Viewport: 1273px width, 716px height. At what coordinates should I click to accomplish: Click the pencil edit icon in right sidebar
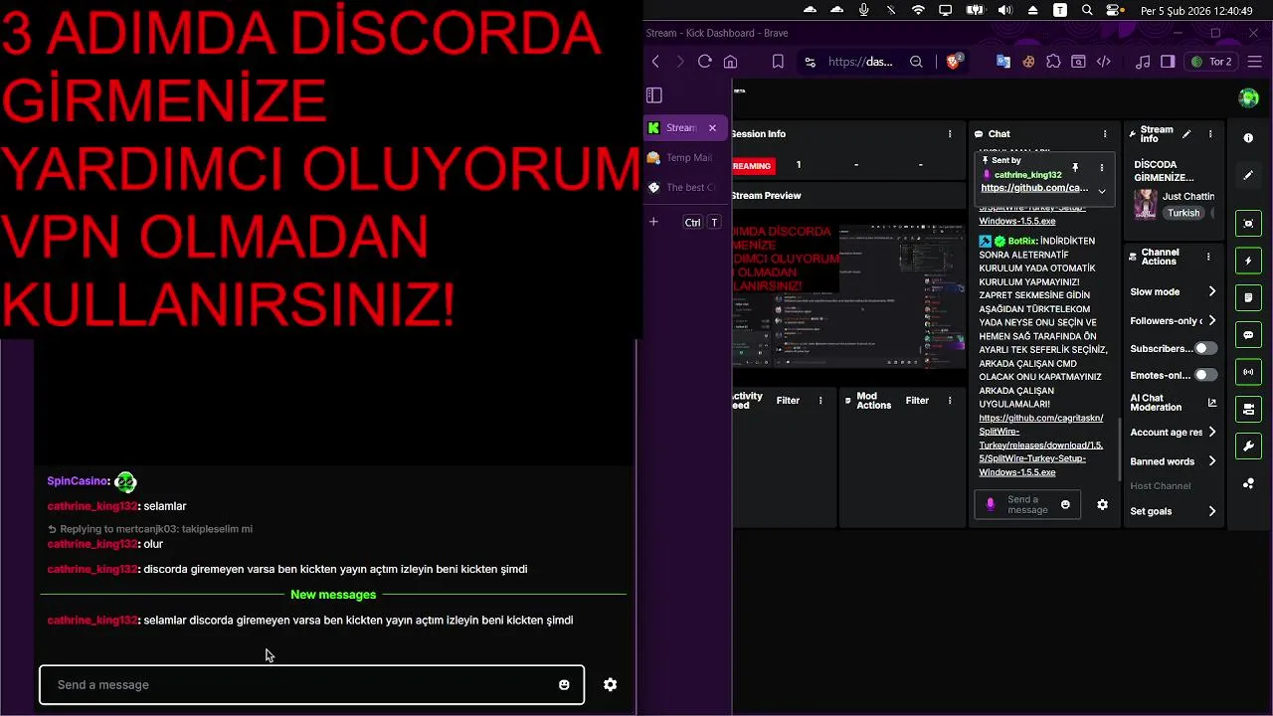tap(1249, 175)
